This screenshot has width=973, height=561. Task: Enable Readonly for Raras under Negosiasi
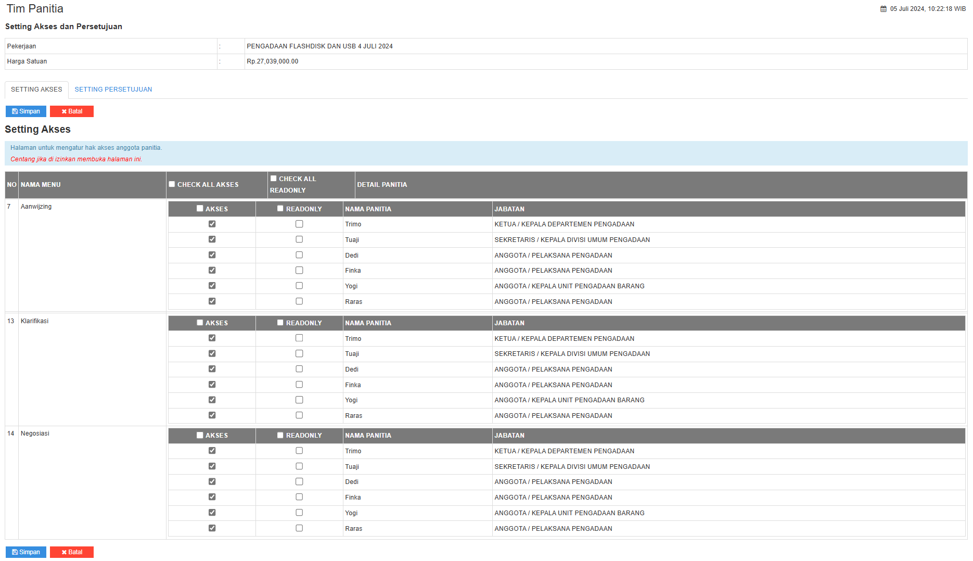tap(299, 528)
